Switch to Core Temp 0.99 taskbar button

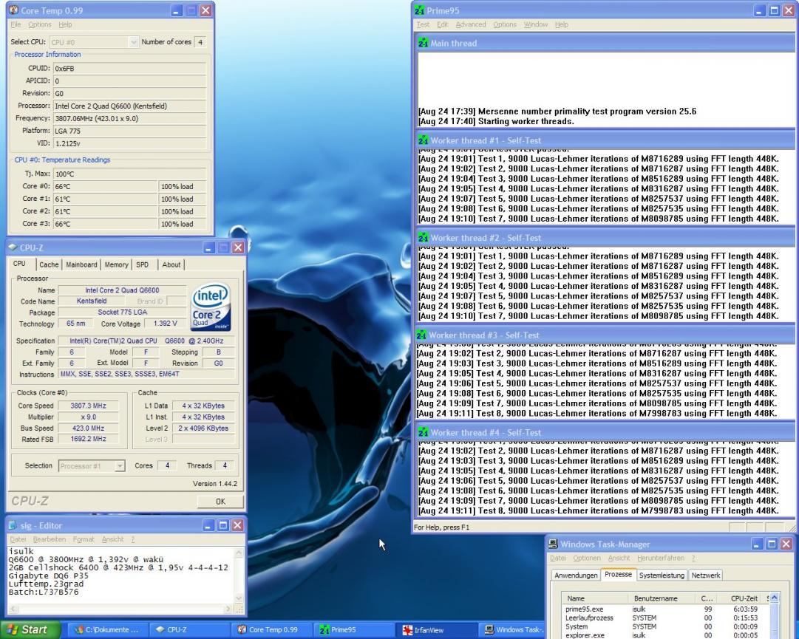point(271,630)
